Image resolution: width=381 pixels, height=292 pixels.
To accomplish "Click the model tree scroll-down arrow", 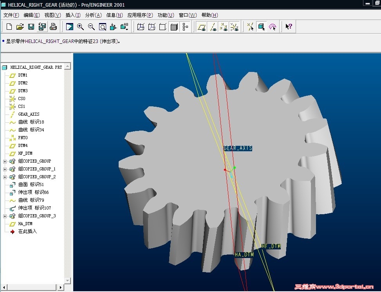I will 67,280.
